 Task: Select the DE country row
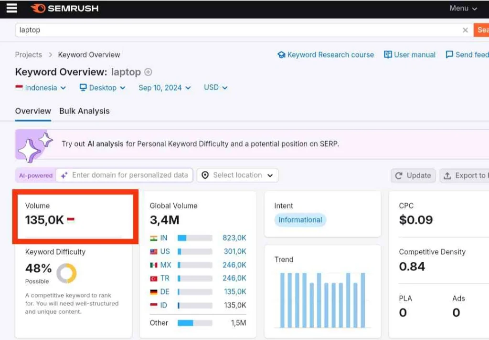point(198,292)
